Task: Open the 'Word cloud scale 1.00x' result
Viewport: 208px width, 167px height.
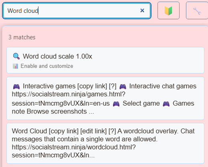Action: point(105,60)
